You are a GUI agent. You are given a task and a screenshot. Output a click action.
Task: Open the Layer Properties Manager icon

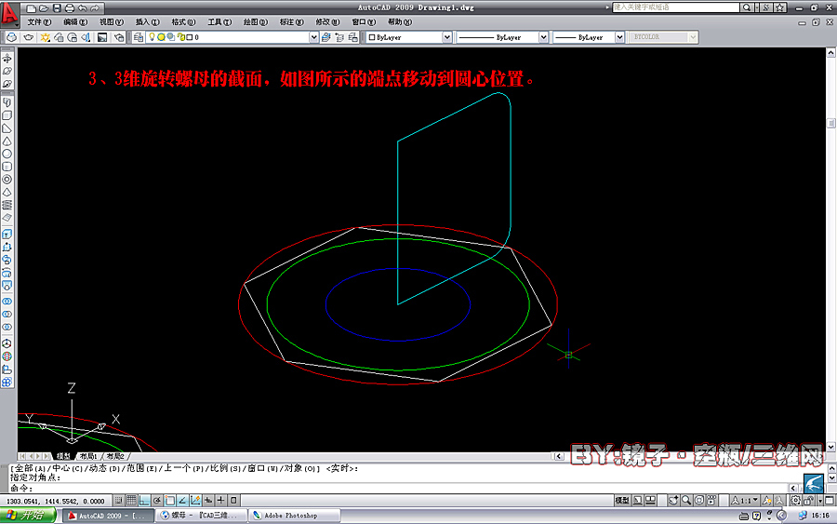(139, 37)
